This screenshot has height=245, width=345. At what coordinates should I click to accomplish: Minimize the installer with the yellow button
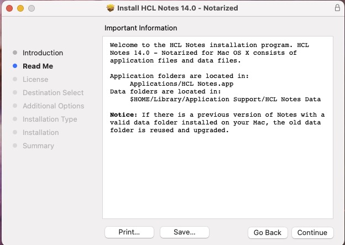coord(20,9)
